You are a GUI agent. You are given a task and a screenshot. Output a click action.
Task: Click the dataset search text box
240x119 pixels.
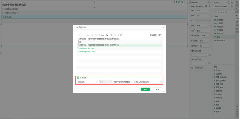(222, 12)
